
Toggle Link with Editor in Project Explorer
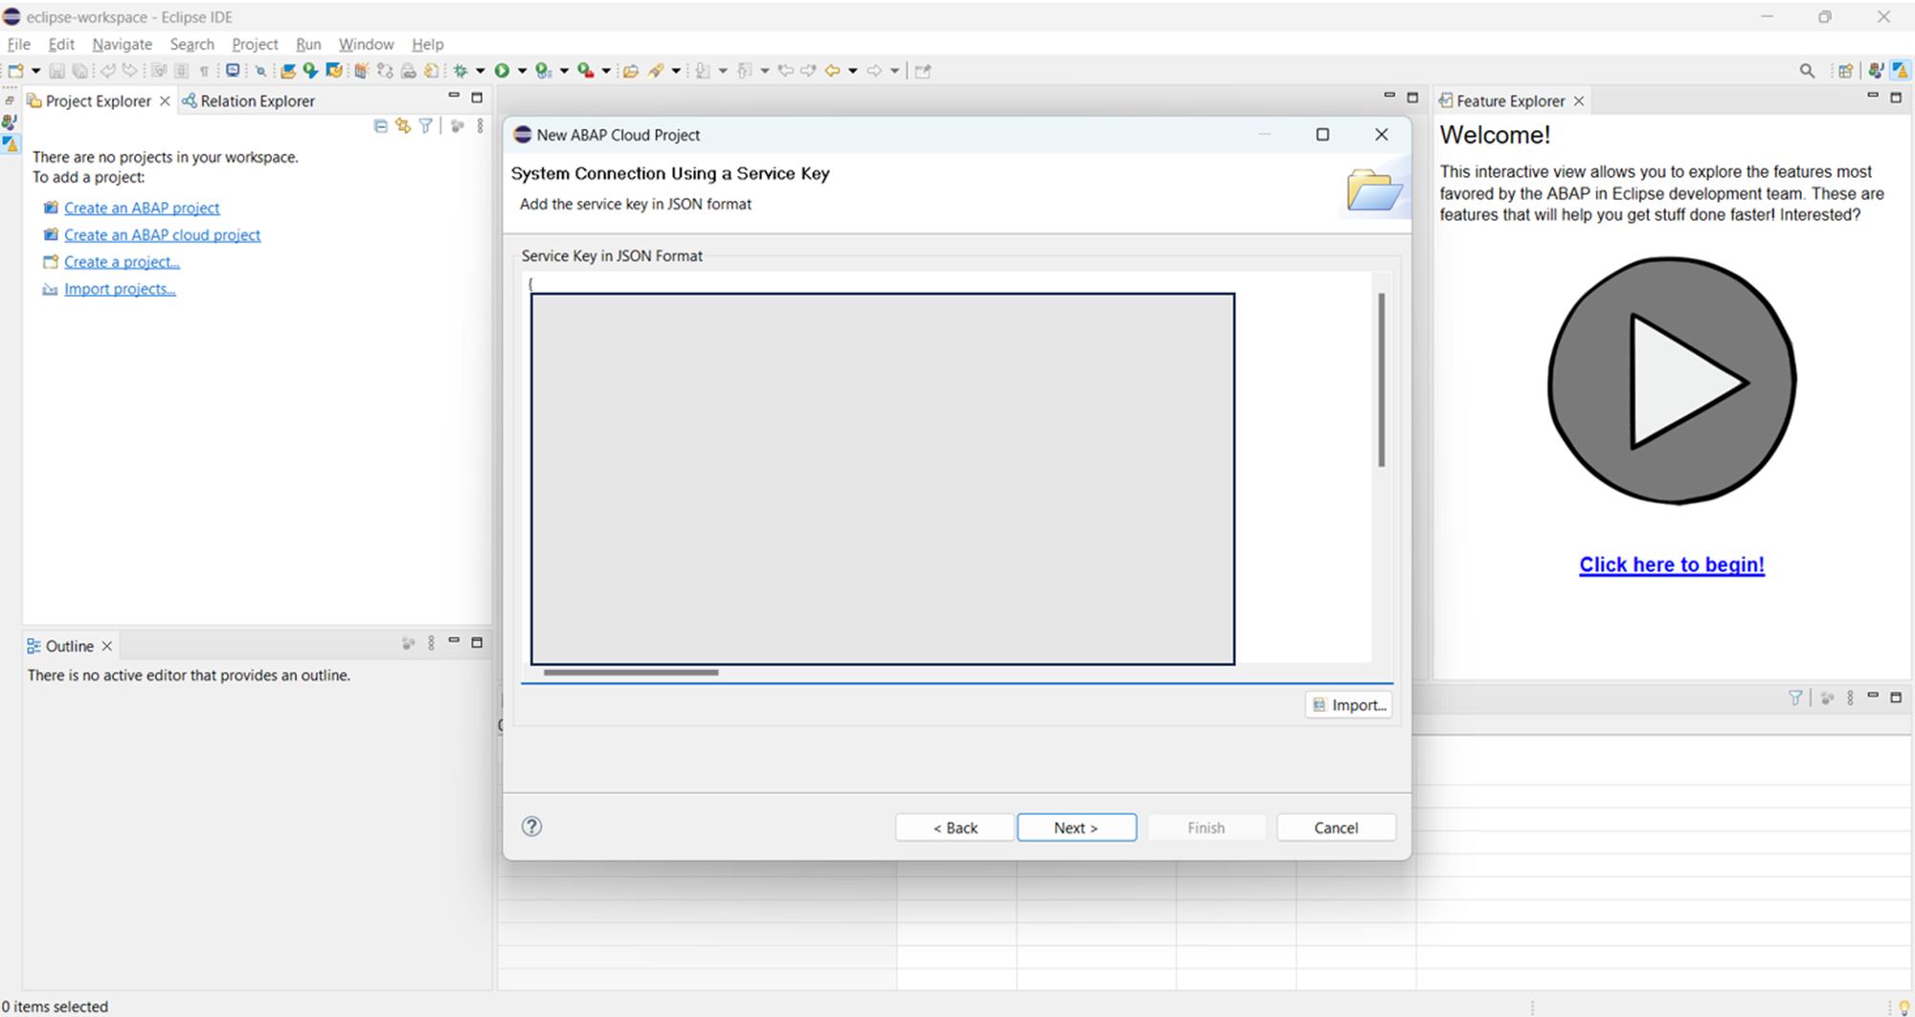[403, 126]
